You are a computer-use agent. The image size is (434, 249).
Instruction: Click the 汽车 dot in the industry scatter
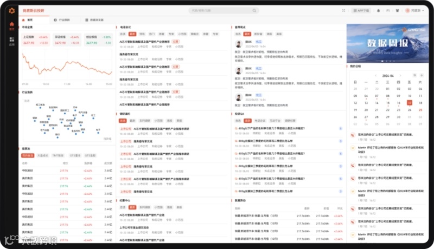coord(75,110)
